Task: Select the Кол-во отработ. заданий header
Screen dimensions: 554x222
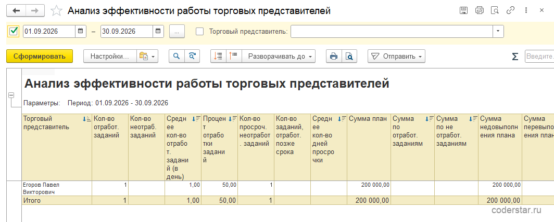Action: [x=110, y=147]
